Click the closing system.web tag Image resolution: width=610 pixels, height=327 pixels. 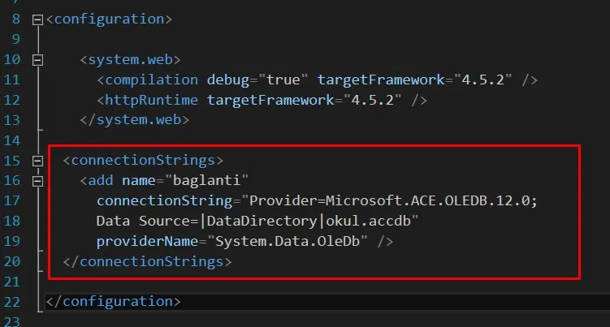coord(135,120)
